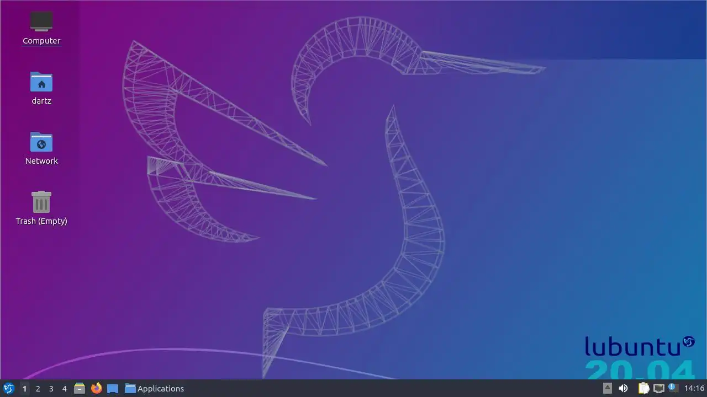
Task: Open the Applications taskbar window
Action: coord(154,388)
